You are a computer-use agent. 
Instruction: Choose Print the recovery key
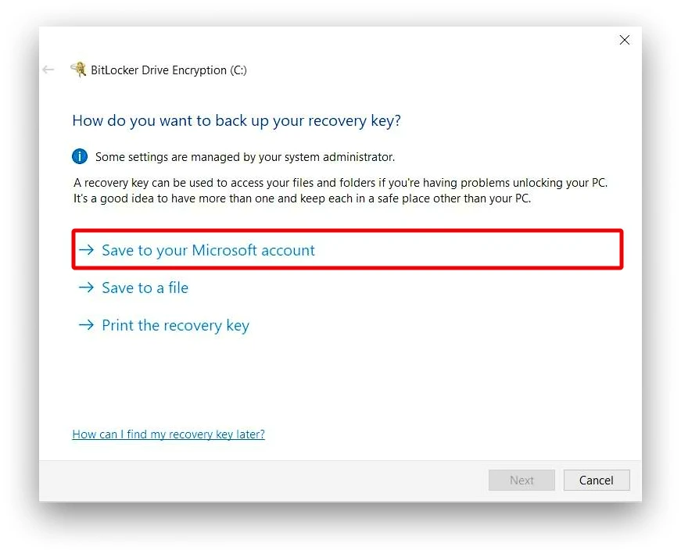click(x=175, y=325)
